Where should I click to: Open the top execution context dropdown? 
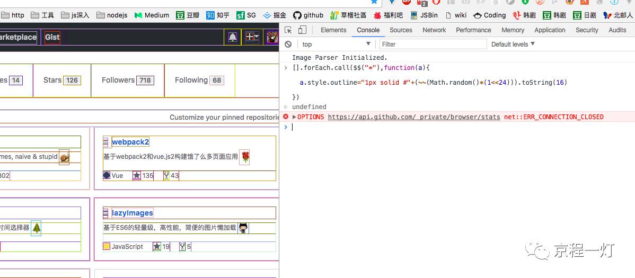pyautogui.click(x=336, y=44)
